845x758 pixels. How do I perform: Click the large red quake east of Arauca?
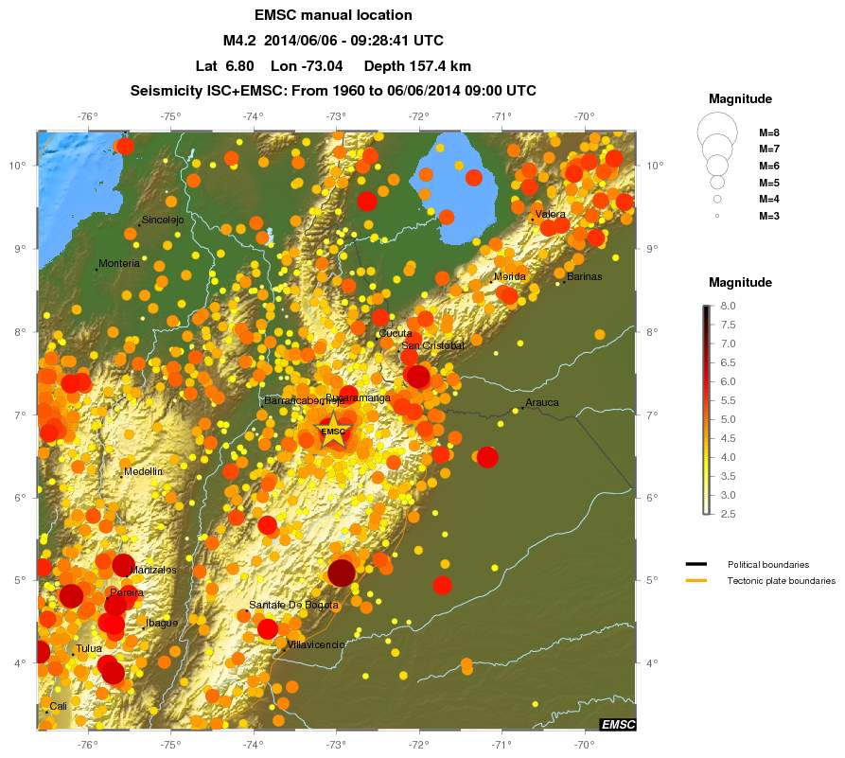(x=487, y=457)
